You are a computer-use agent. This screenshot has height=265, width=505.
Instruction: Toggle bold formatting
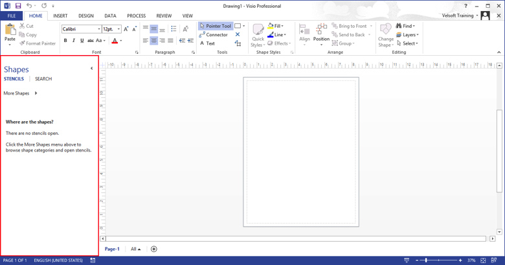tap(65, 41)
